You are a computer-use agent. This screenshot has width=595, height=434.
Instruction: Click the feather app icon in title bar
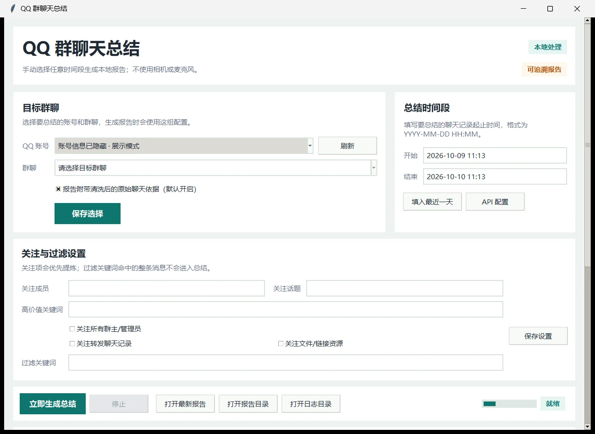(12, 8)
